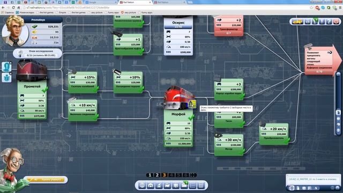Open the lottery icon with green badge

315,21
